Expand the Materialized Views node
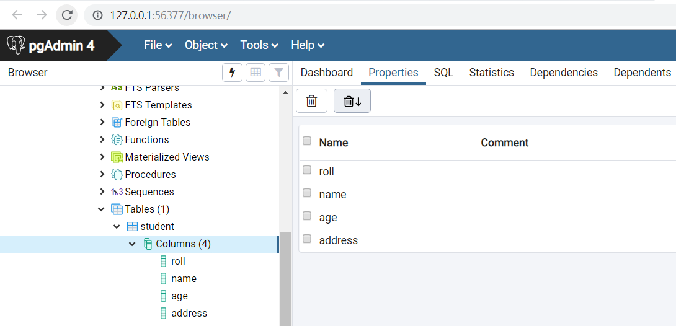The image size is (676, 326). pyautogui.click(x=102, y=157)
